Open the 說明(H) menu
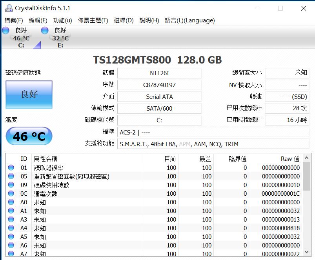Viewport: 315px width, 260px height. point(149,20)
